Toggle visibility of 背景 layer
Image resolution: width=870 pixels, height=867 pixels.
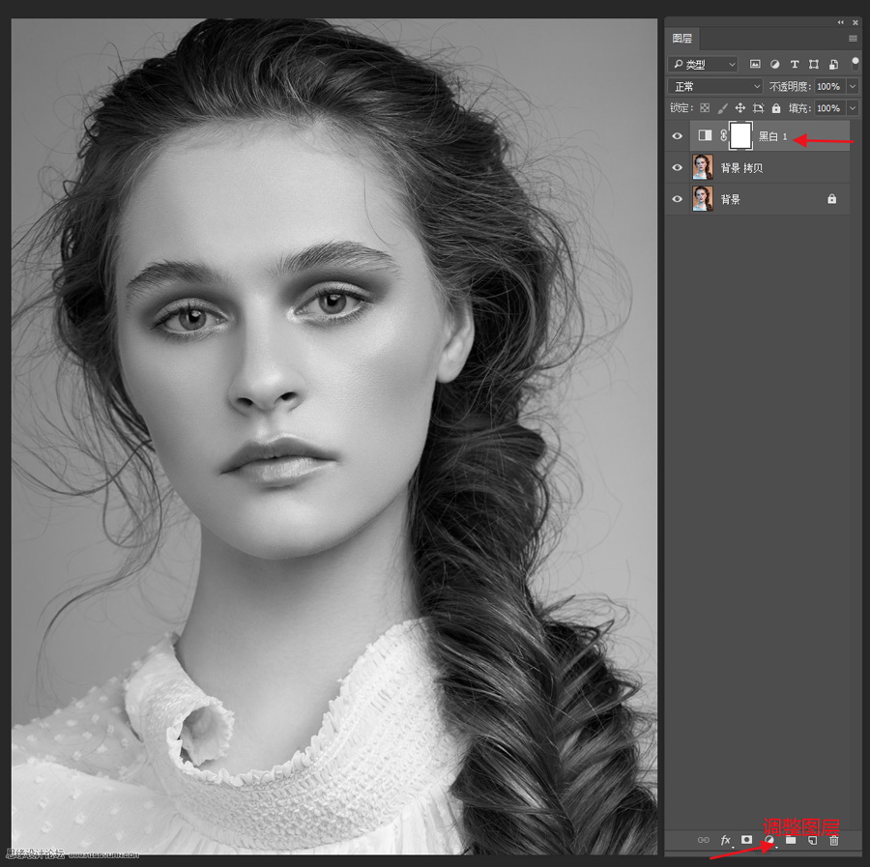(677, 199)
